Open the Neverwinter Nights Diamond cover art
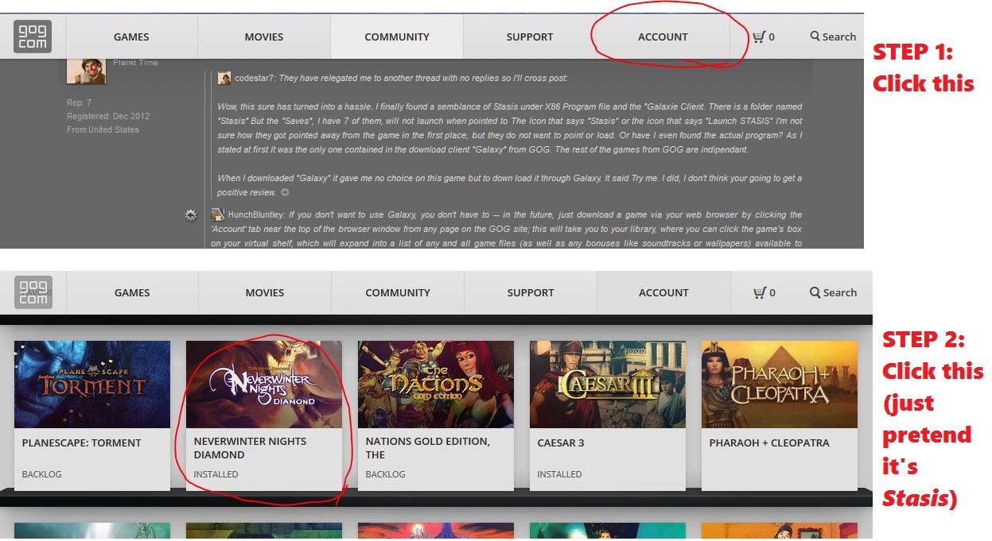Screen dimensions: 992x541 [x=264, y=384]
